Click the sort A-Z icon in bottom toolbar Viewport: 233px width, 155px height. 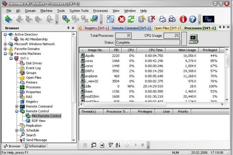118,145
